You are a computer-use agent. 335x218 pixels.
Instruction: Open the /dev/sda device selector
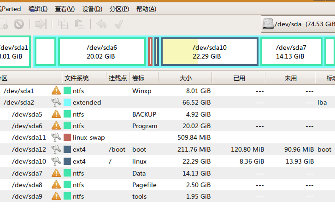coord(298,24)
